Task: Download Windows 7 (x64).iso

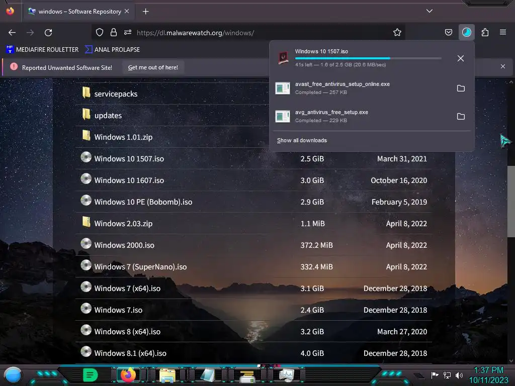Action: click(127, 288)
